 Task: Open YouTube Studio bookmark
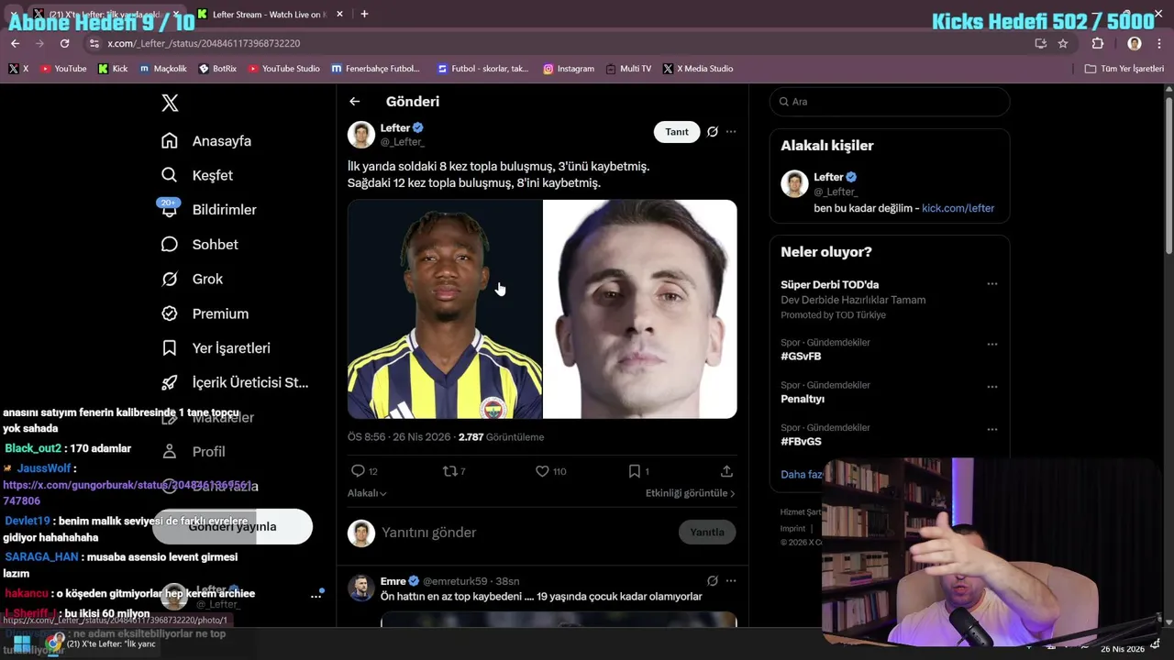pos(283,69)
